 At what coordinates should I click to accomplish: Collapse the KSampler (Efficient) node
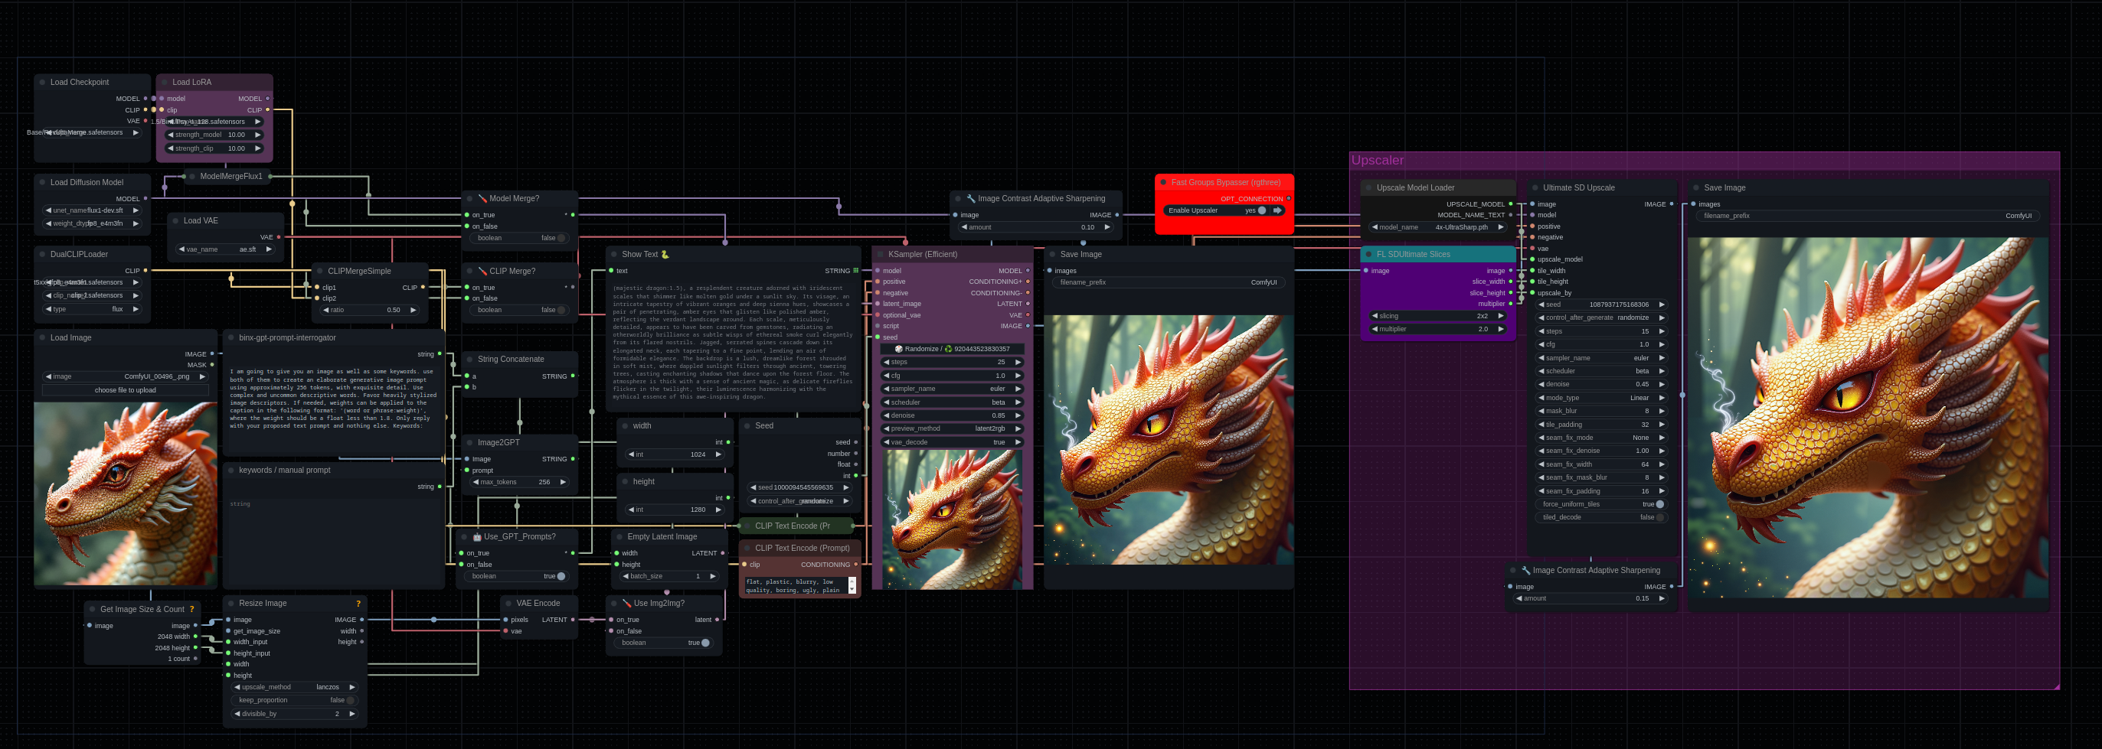click(x=880, y=254)
